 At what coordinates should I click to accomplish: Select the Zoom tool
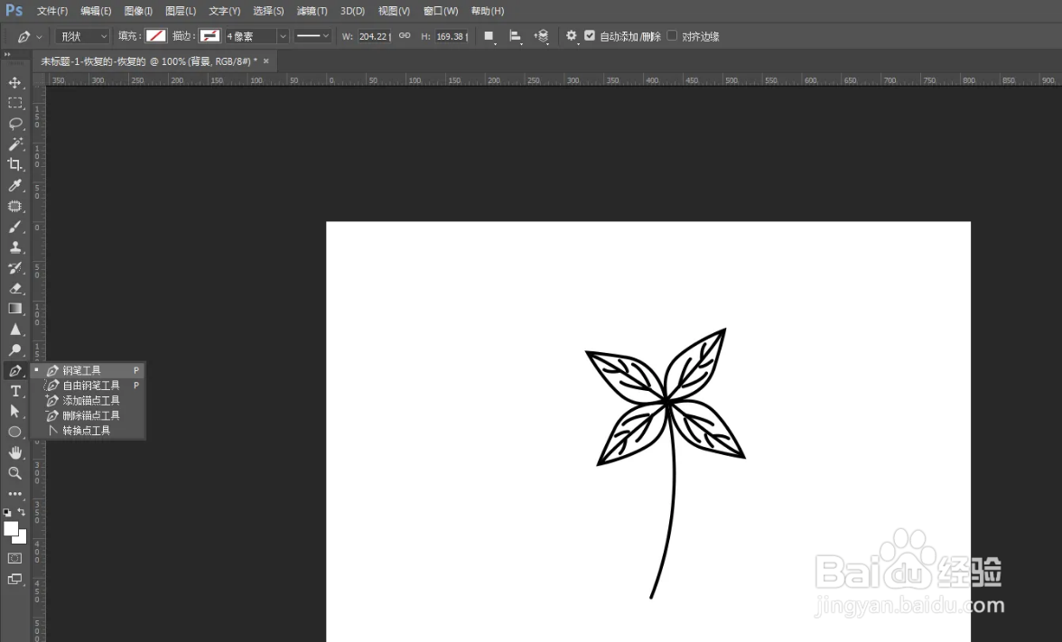coord(14,473)
